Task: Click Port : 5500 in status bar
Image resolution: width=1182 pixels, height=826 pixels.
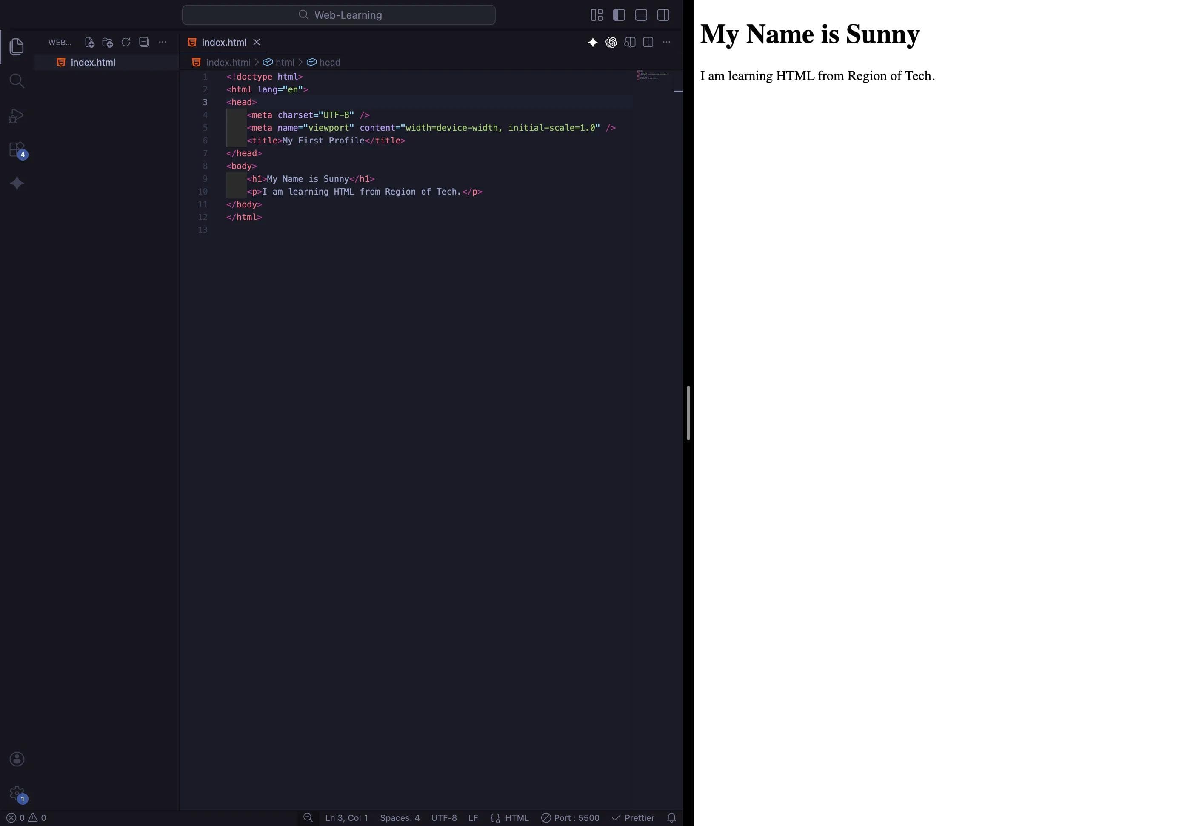Action: tap(571, 818)
